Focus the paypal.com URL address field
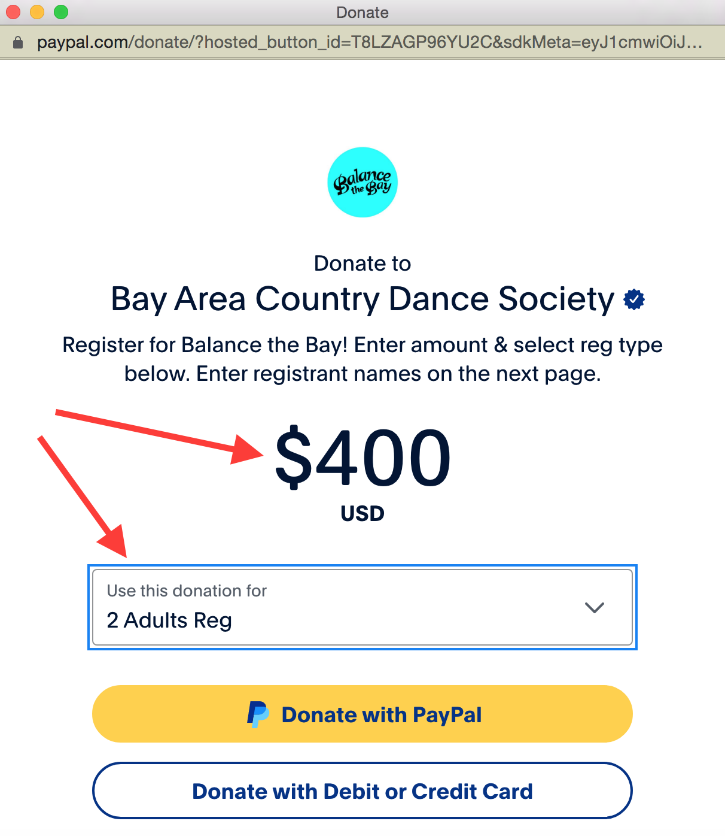Viewport: 725px width, 836px height. coord(368,43)
